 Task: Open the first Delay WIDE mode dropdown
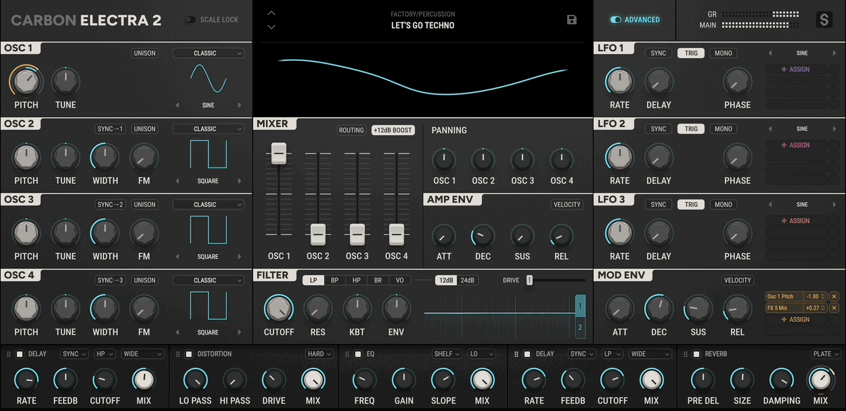143,354
